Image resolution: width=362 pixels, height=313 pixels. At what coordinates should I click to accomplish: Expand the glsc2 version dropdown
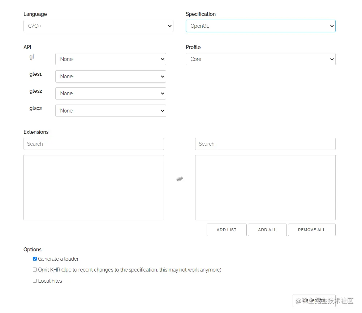click(111, 111)
